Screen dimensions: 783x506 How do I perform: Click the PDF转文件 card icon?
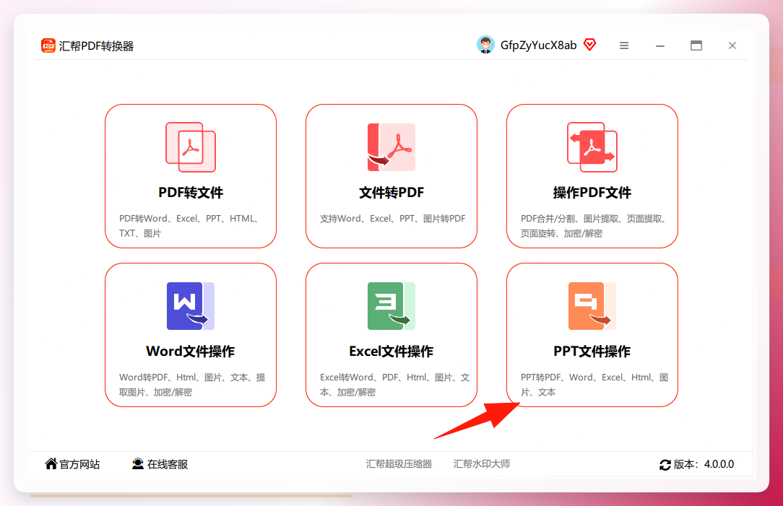tap(190, 147)
